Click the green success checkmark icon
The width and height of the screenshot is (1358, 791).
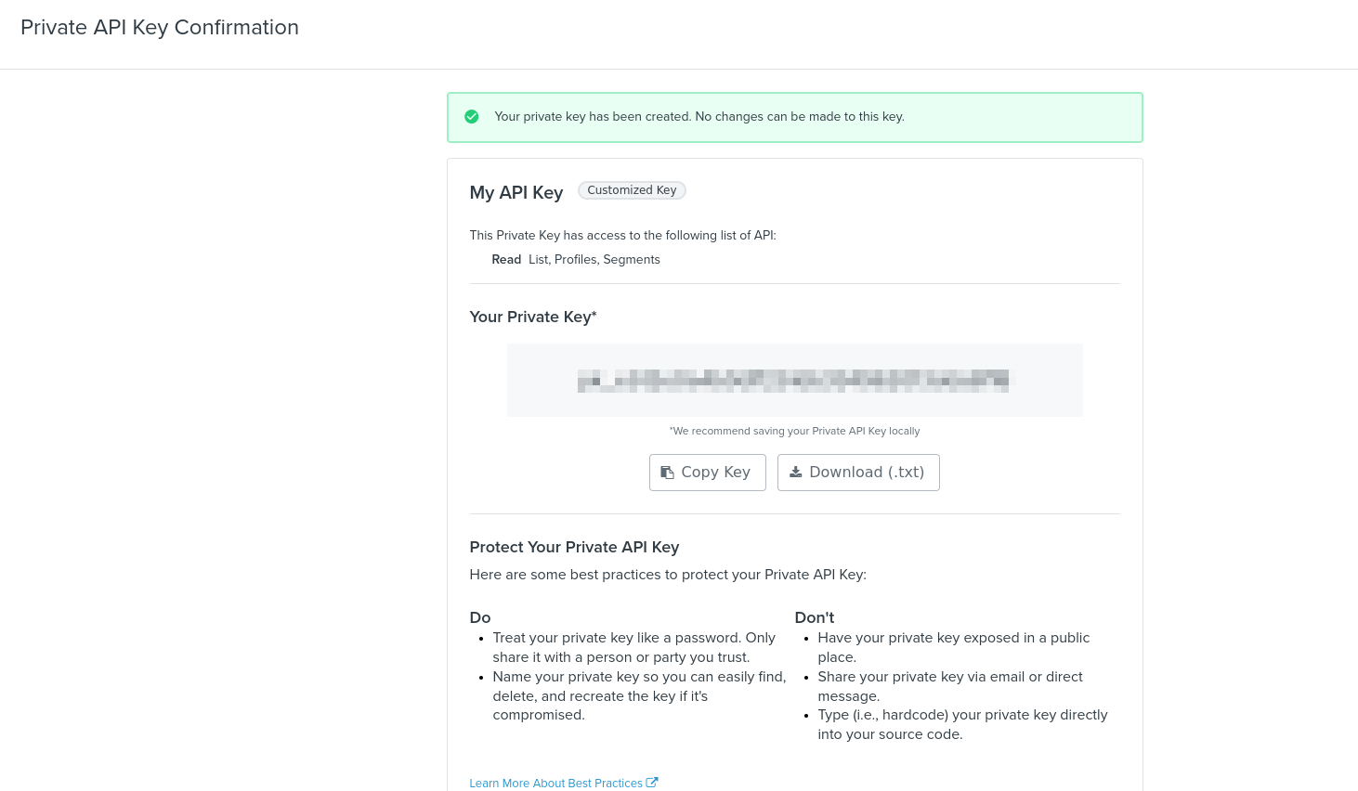pyautogui.click(x=472, y=117)
